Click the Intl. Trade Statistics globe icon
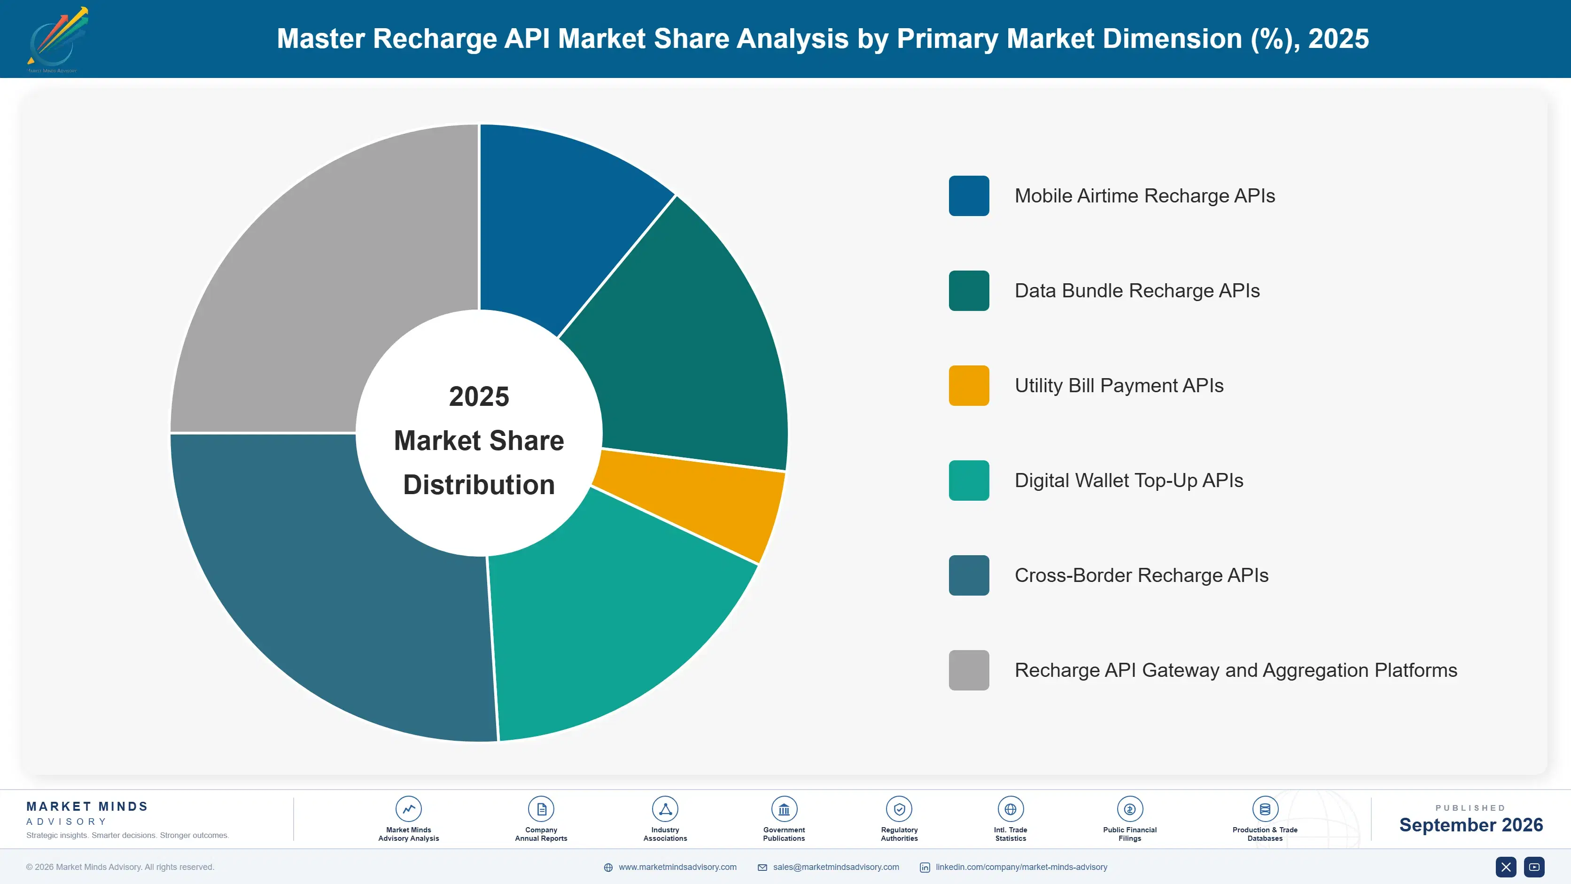Image resolution: width=1571 pixels, height=884 pixels. click(1011, 809)
